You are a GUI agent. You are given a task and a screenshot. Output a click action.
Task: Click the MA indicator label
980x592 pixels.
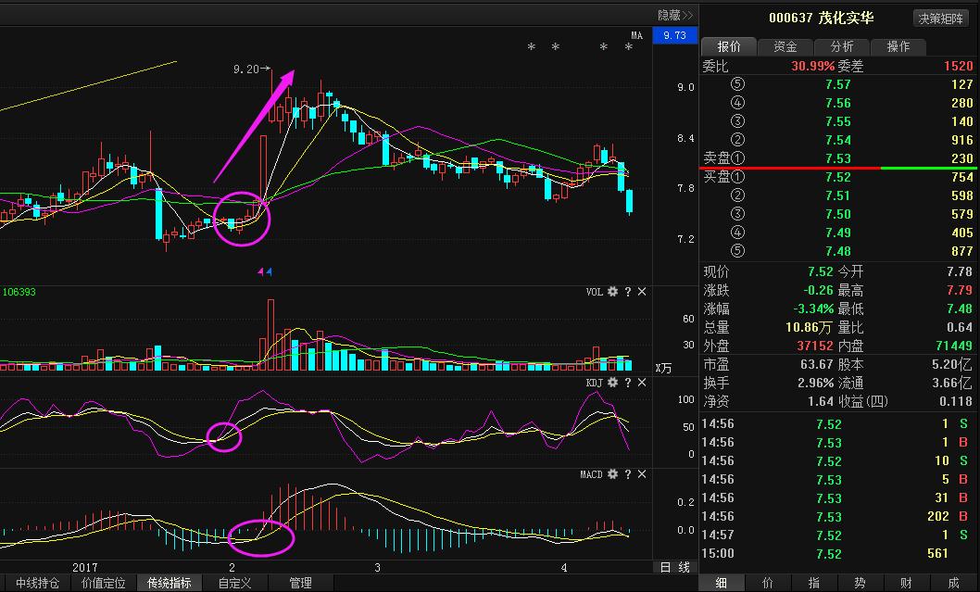tap(636, 35)
